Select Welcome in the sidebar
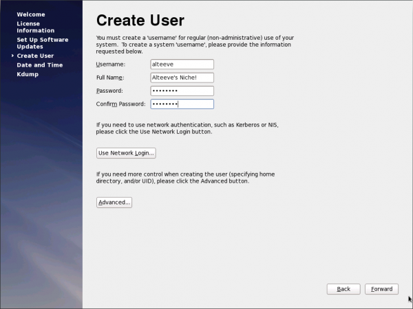Screen dimensions: 413x309 pos(31,14)
